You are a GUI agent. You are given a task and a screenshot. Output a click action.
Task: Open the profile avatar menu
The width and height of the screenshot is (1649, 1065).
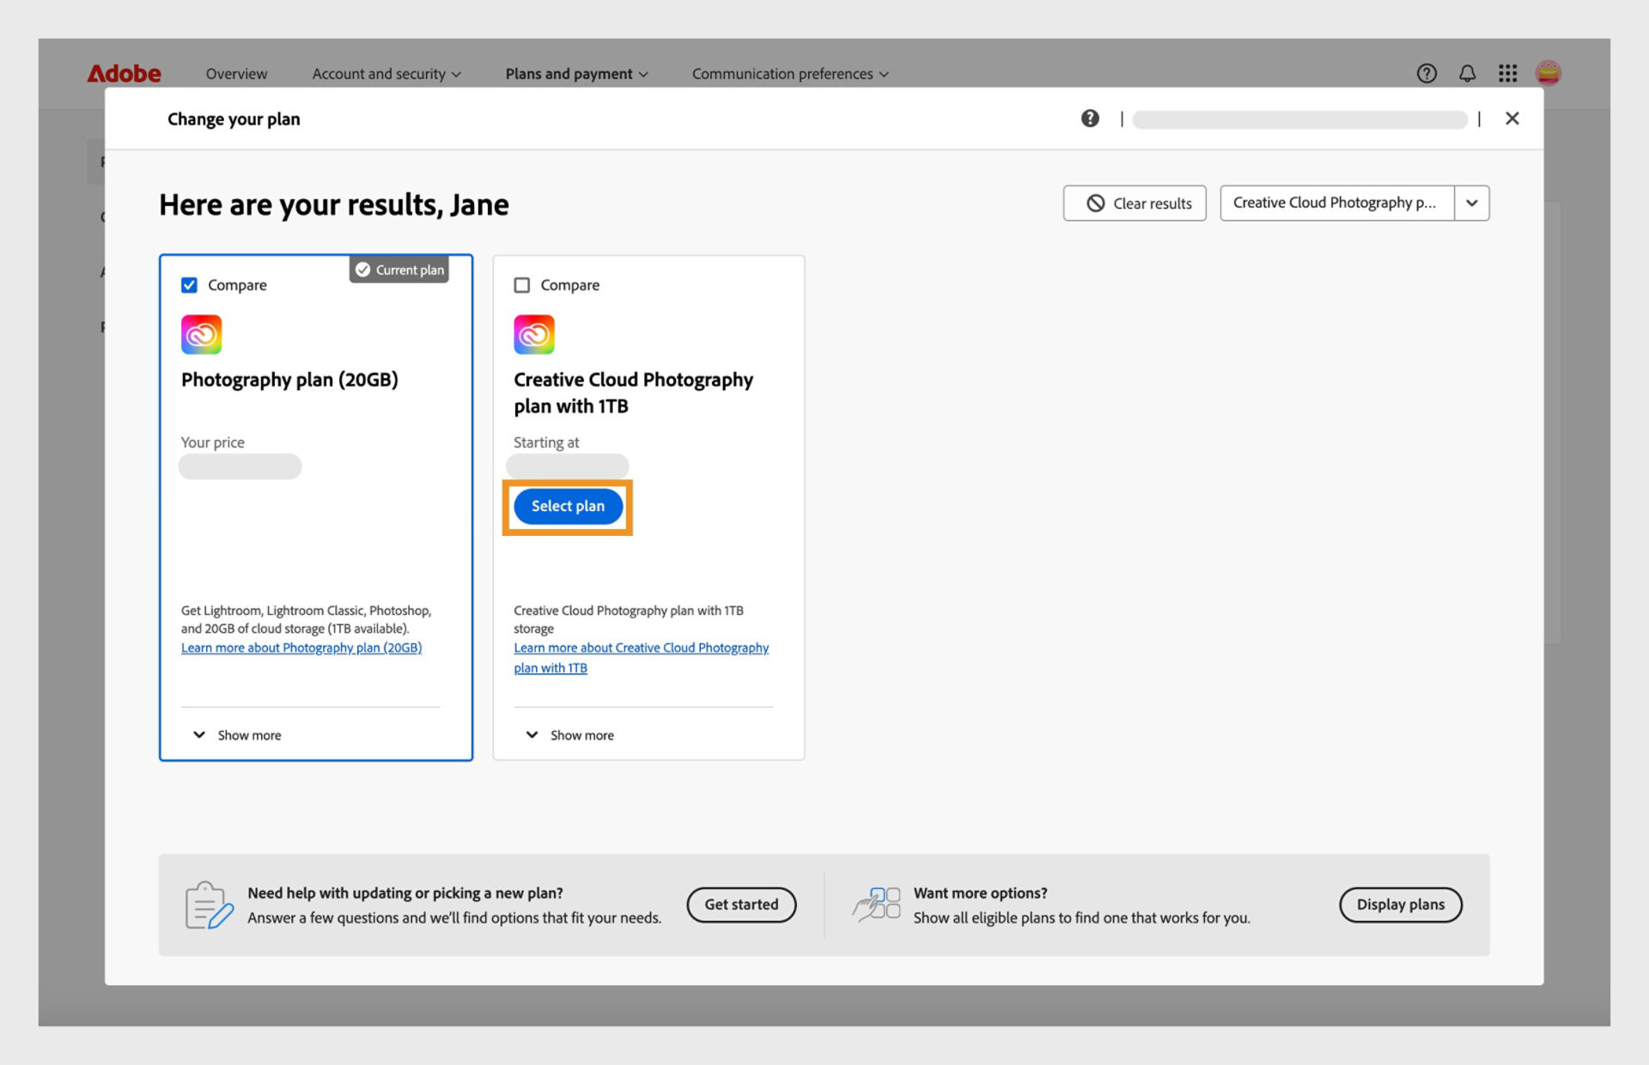1549,74
